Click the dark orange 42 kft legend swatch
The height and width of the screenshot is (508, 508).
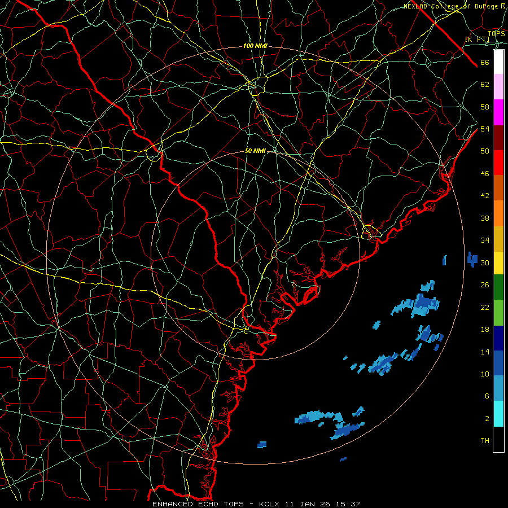(498, 187)
